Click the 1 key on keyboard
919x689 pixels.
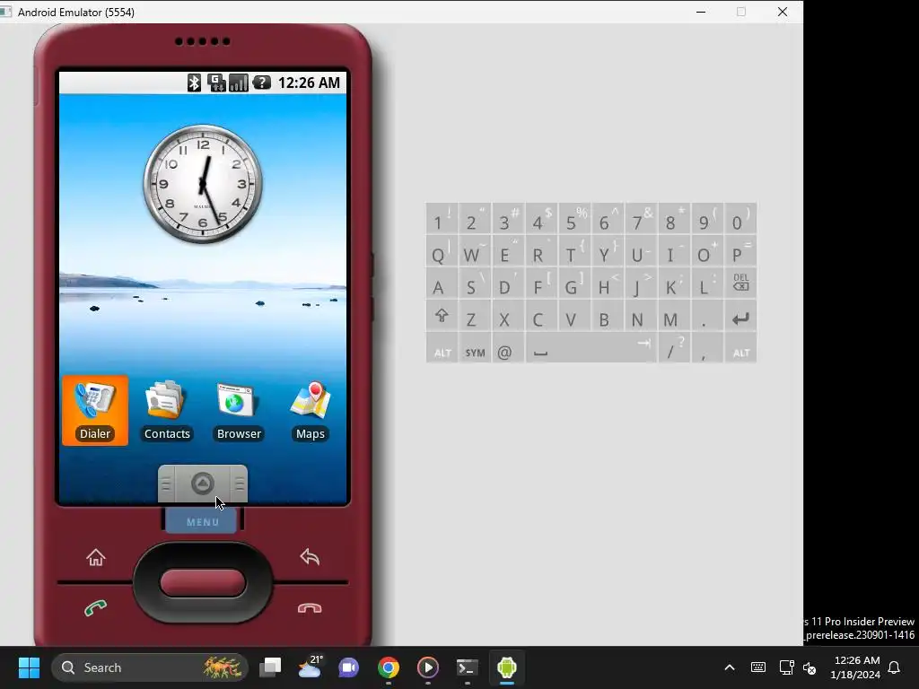[x=442, y=218]
